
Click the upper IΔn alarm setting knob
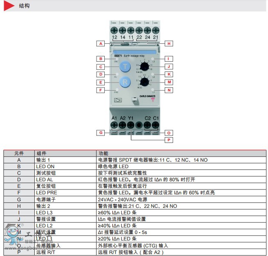click(x=144, y=66)
